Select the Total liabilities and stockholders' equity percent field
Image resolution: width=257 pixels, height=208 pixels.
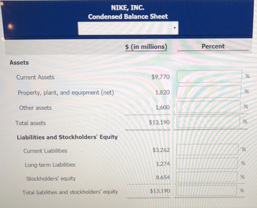206,190
